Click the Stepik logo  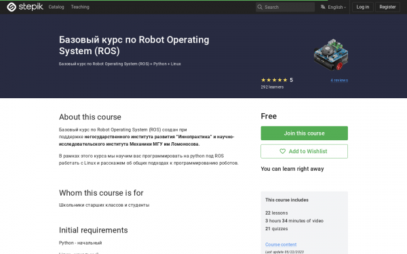pos(25,7)
